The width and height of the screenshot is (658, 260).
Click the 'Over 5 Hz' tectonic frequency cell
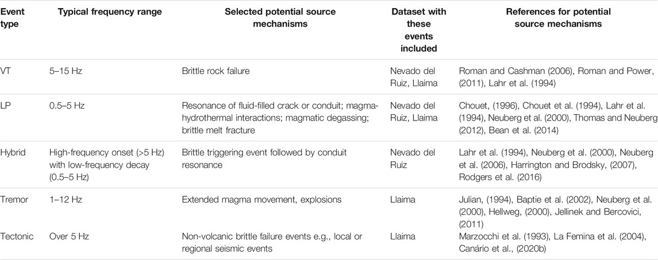coord(68,236)
